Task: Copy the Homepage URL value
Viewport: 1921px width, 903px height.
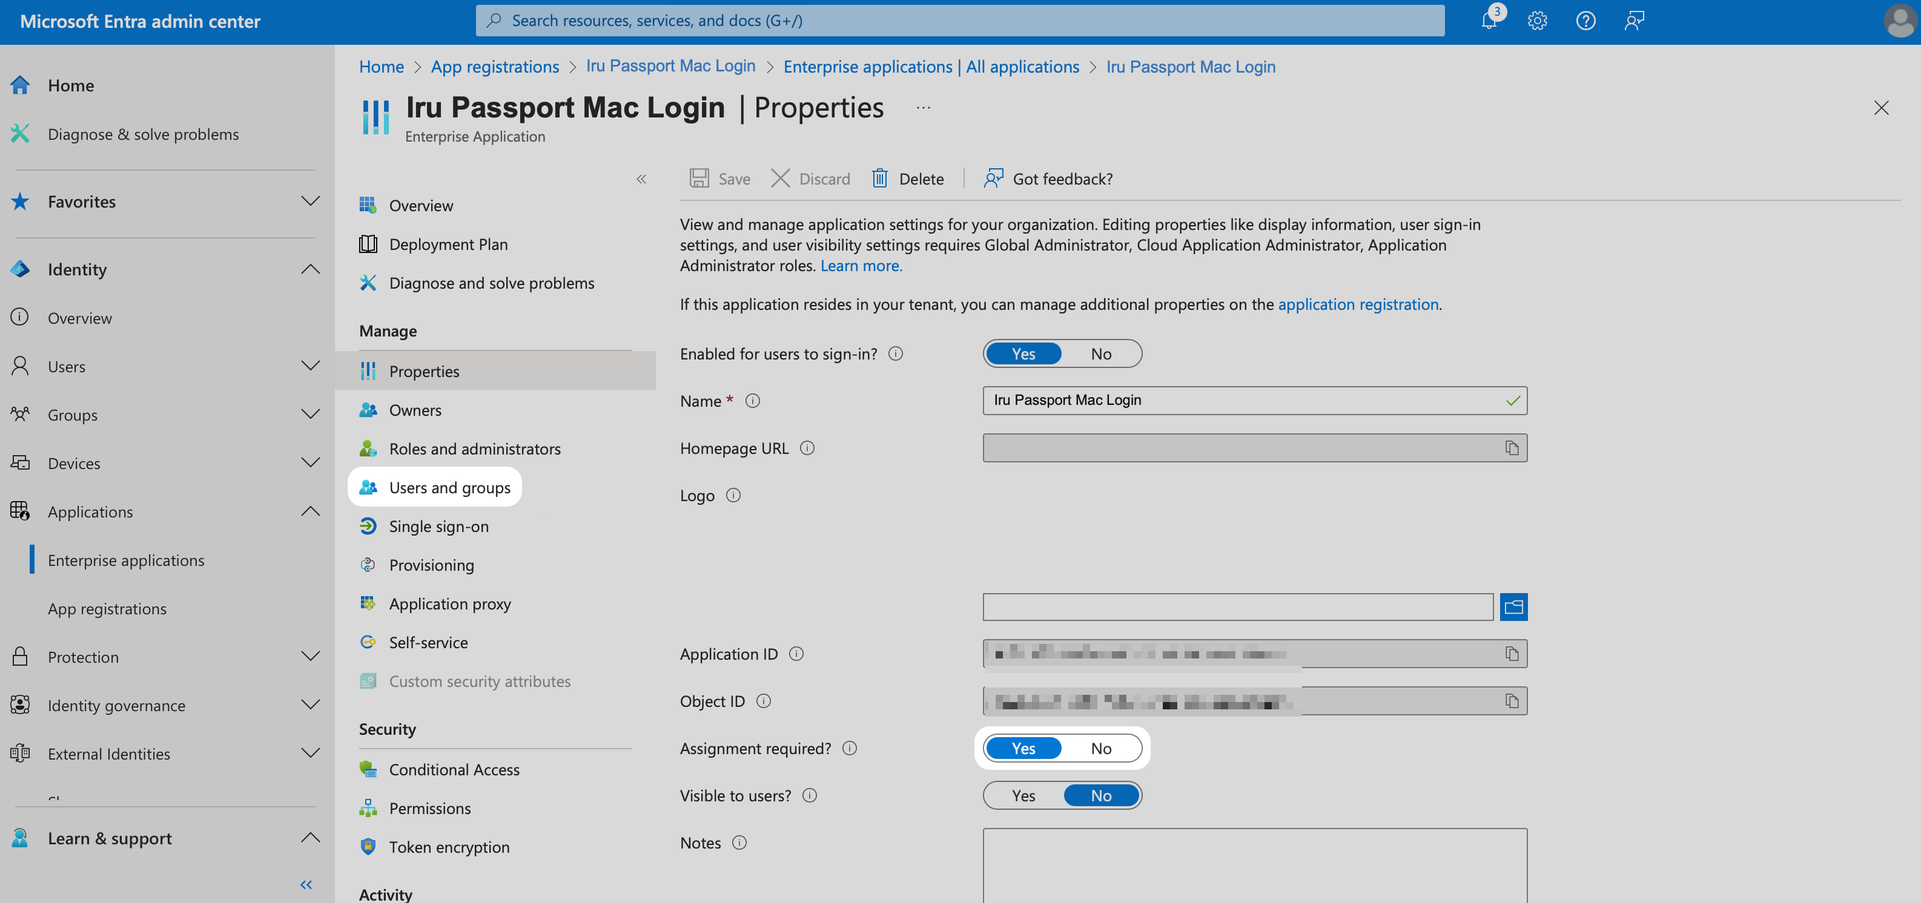Action: coord(1512,448)
